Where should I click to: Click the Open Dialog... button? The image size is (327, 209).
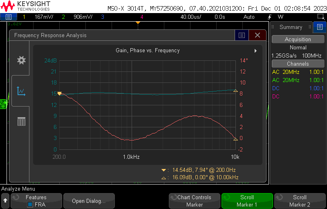(x=88, y=201)
